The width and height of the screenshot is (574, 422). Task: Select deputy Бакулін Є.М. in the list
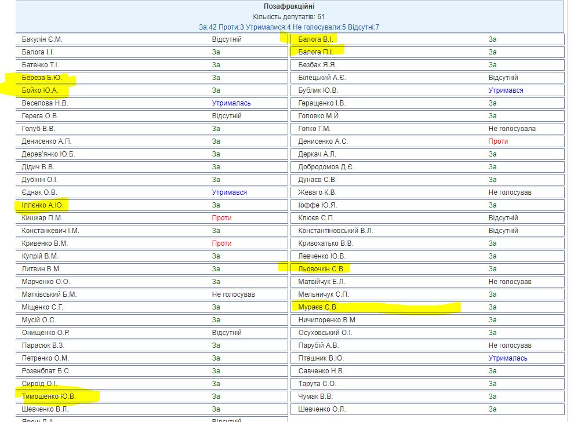[42, 39]
